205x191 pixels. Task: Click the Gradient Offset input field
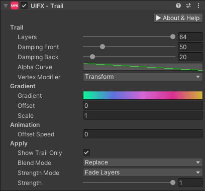(x=143, y=105)
